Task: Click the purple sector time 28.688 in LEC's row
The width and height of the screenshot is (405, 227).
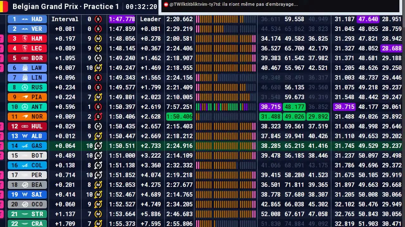Action: click(391, 49)
